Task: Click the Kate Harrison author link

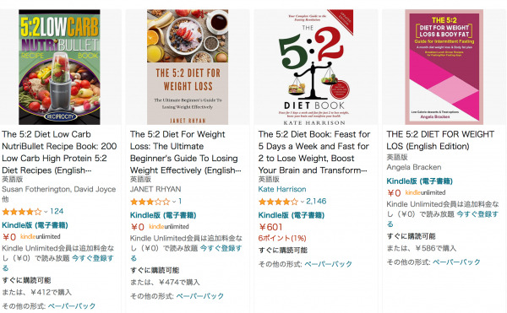Action: click(x=282, y=189)
